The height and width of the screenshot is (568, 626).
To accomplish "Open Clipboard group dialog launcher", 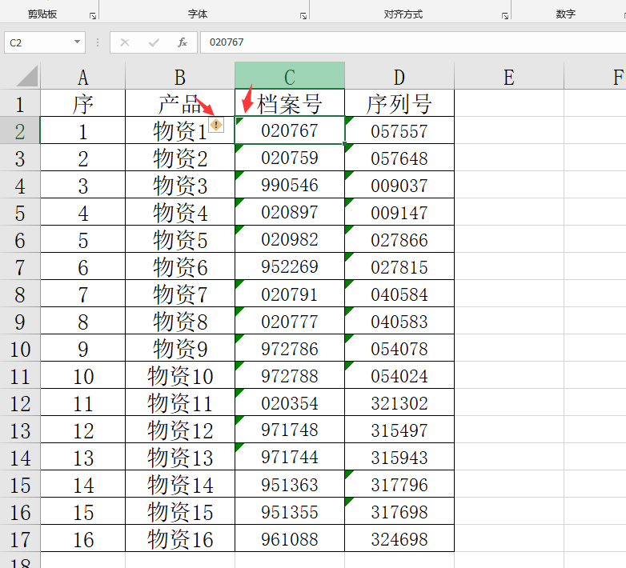I will 93,16.
